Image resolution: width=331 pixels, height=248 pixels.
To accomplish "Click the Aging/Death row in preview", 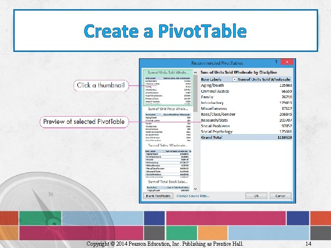I will click(246, 85).
